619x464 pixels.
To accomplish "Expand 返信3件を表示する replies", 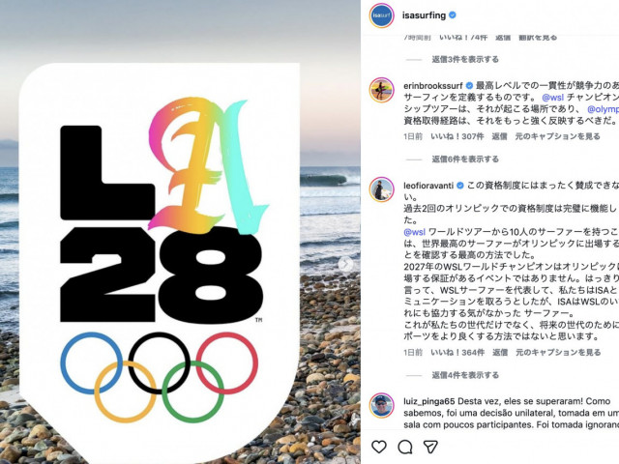I will (465, 60).
